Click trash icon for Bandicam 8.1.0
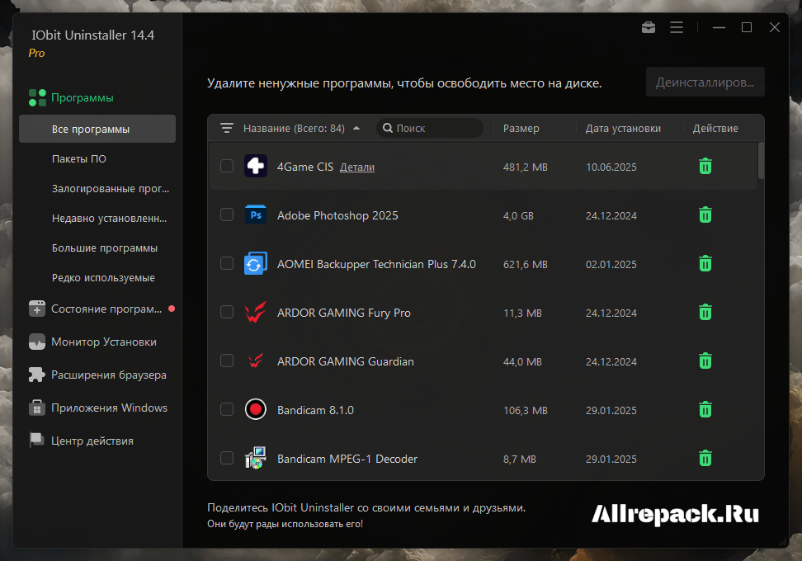This screenshot has height=561, width=802. click(705, 409)
